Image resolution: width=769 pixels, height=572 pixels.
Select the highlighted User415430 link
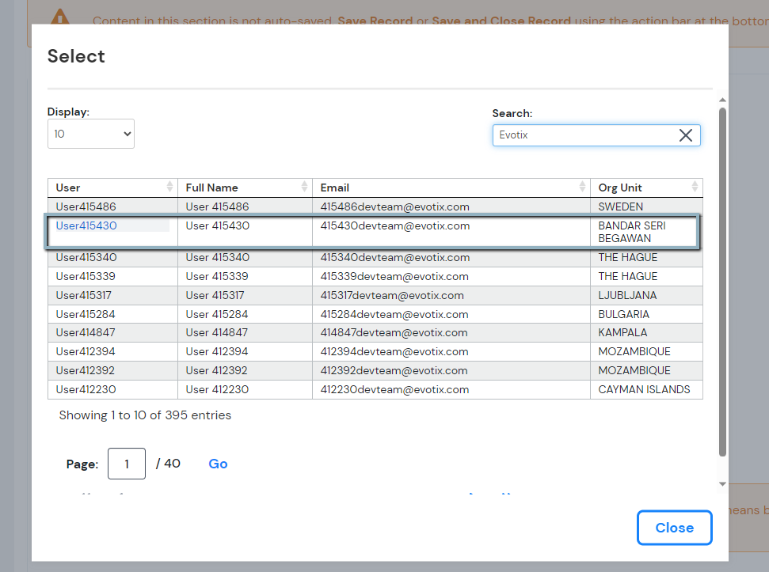tap(86, 225)
